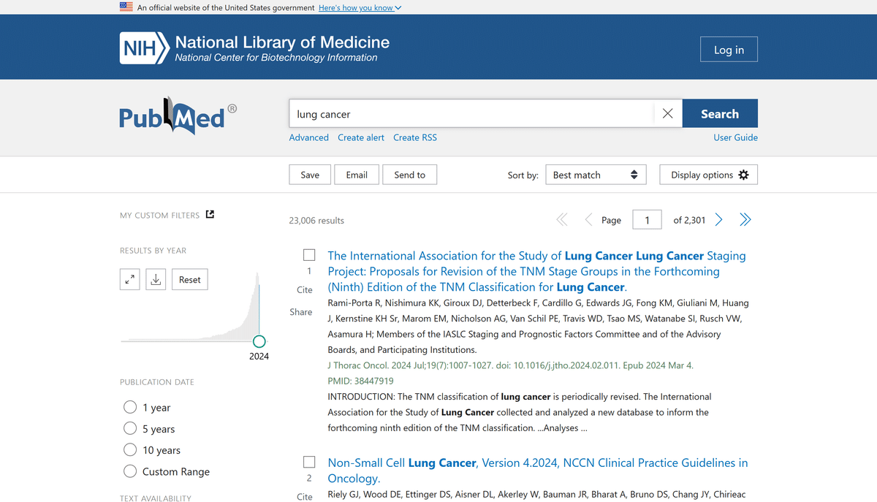The height and width of the screenshot is (502, 877).
Task: Expand the Results by Year chart fullscreen
Action: 129,279
